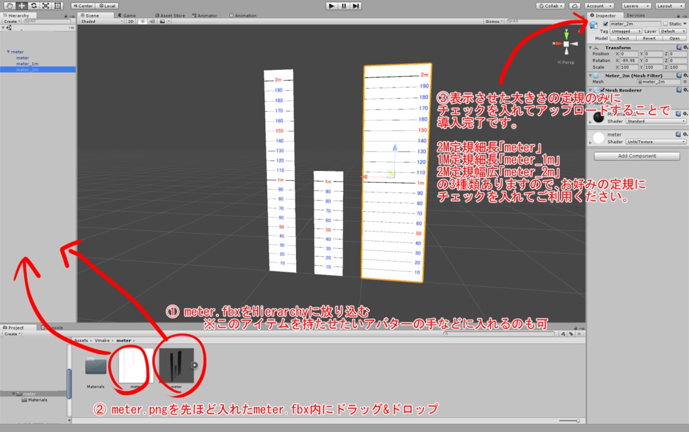Open Transform component gear settings
The image size is (689, 432).
tap(685, 47)
